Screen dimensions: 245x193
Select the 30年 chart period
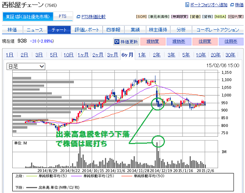click(x=230, y=55)
